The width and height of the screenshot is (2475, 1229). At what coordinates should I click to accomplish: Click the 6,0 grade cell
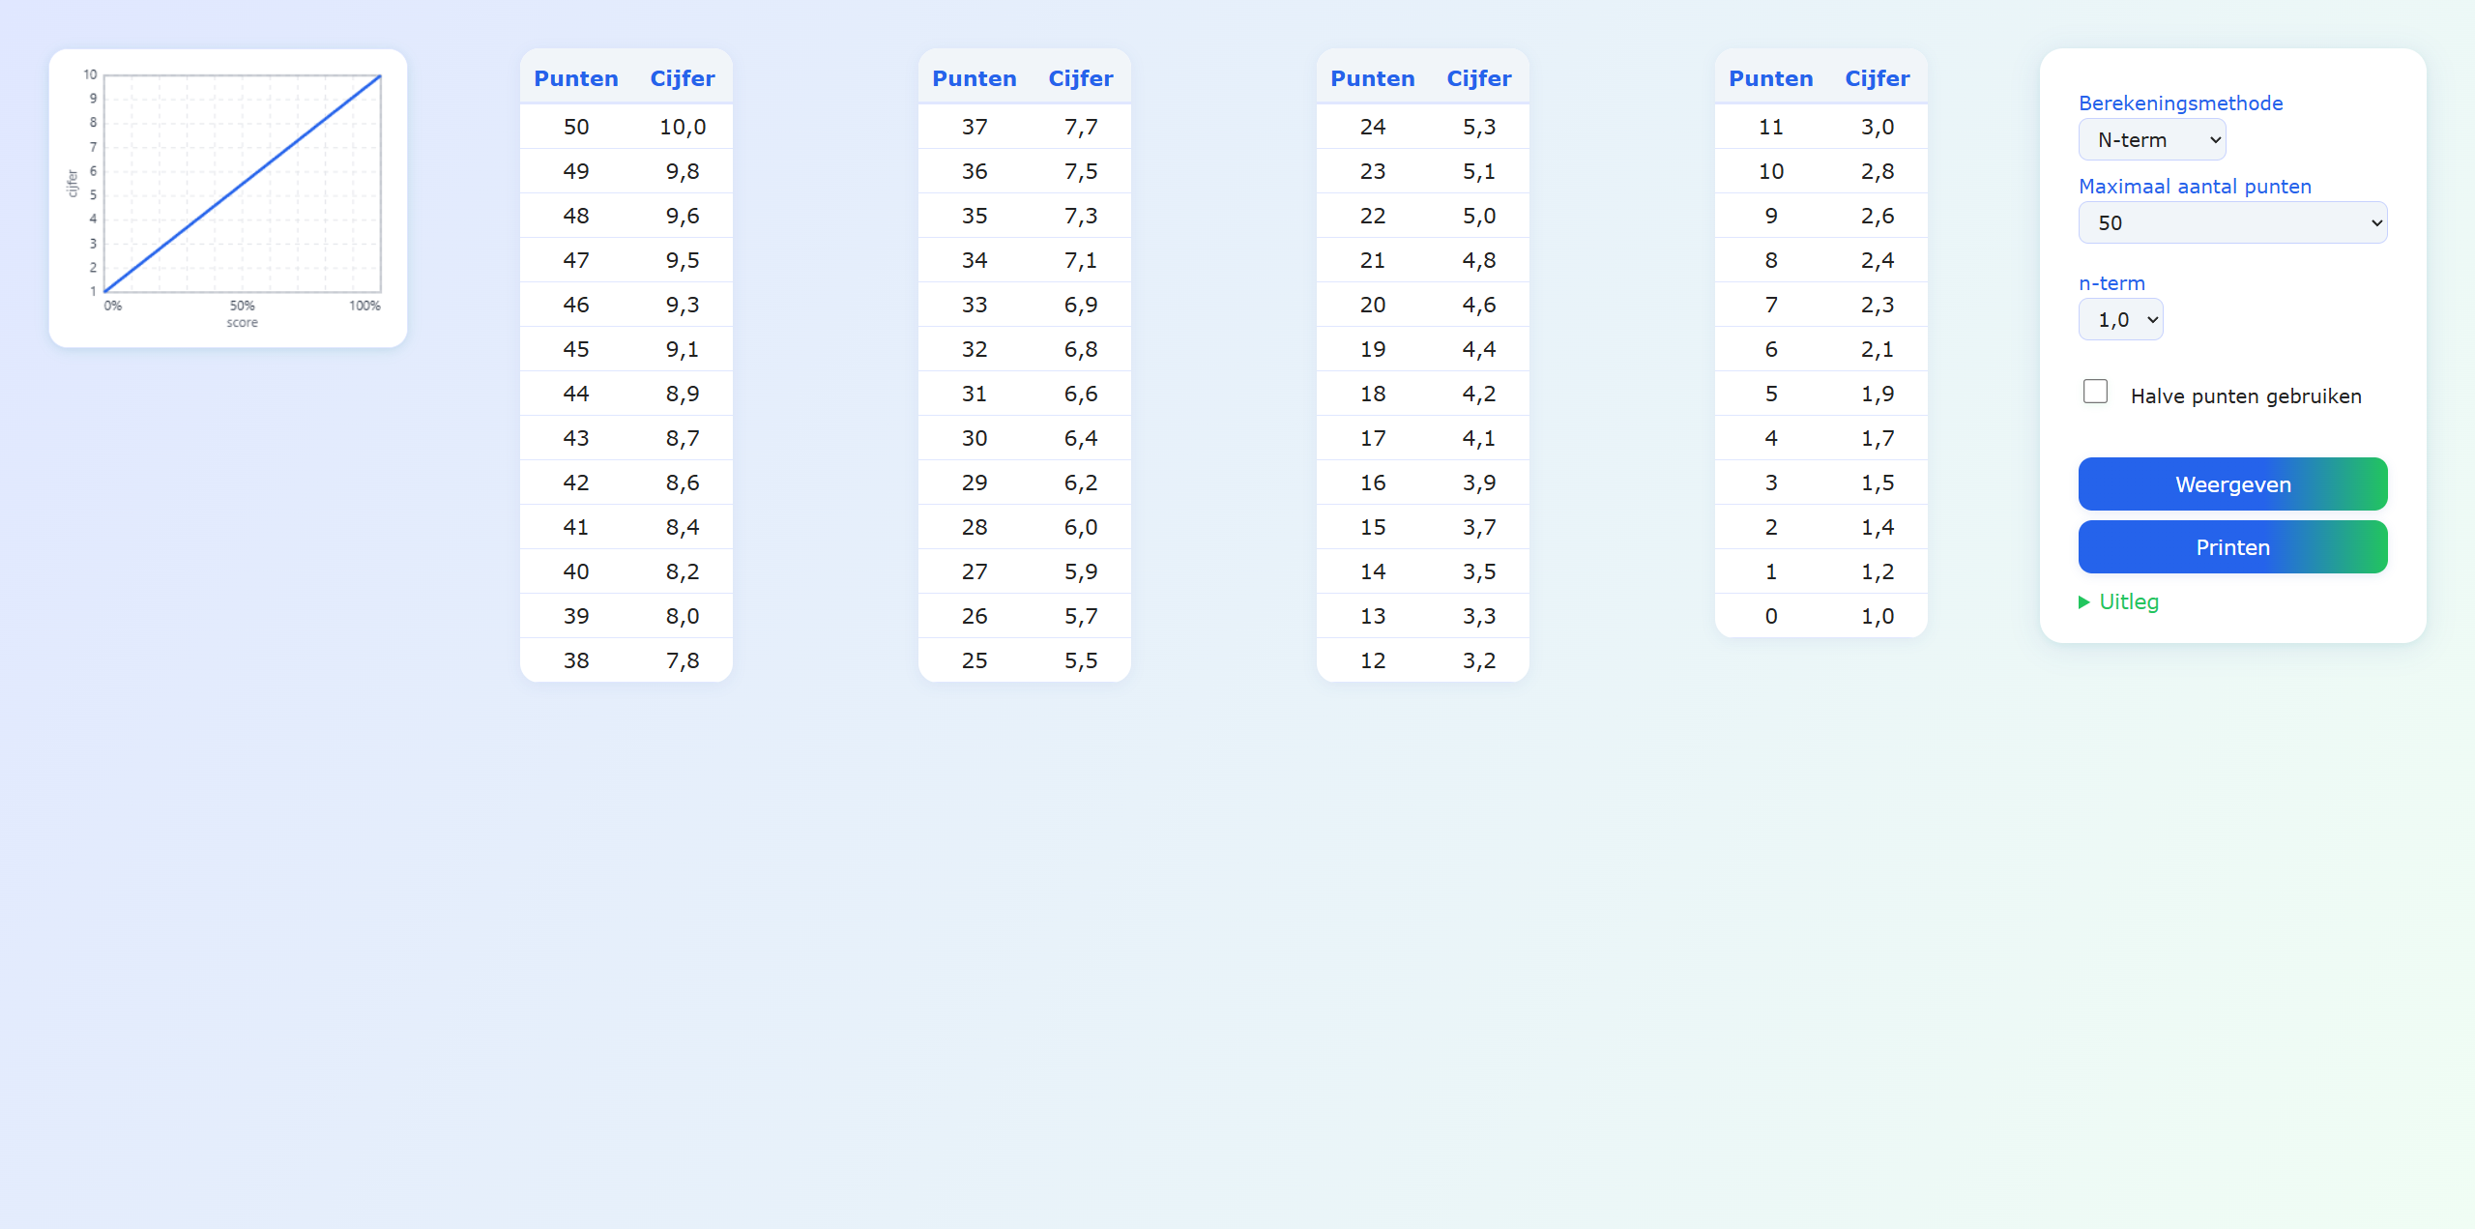click(x=1080, y=527)
